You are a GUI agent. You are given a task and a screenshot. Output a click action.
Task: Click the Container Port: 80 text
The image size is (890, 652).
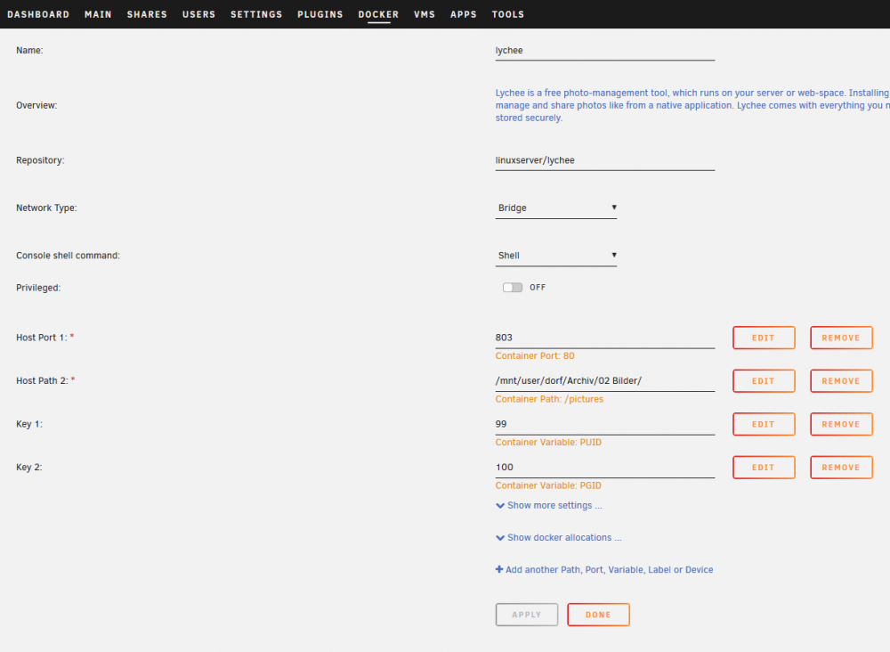pos(535,356)
